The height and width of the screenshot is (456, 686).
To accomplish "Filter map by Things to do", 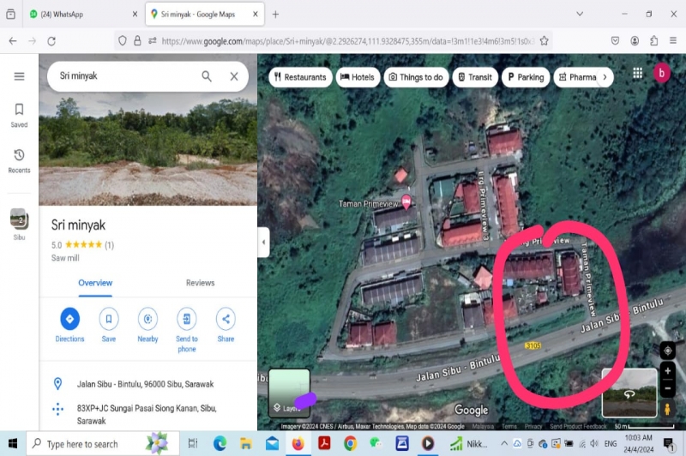I will coord(416,77).
